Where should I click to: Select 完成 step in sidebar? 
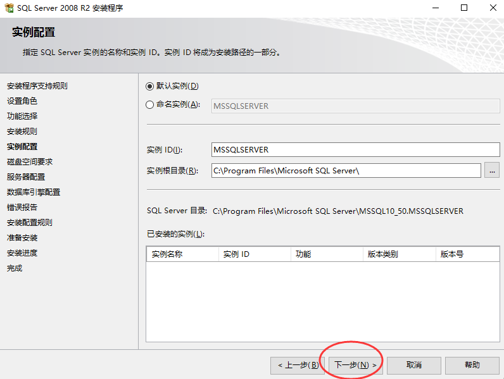pyautogui.click(x=15, y=268)
